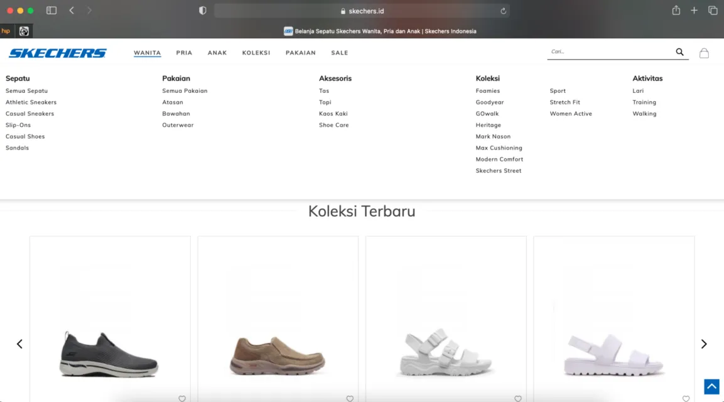Select the Skechers Indonesia page tab
The width and height of the screenshot is (724, 402).
[380, 31]
